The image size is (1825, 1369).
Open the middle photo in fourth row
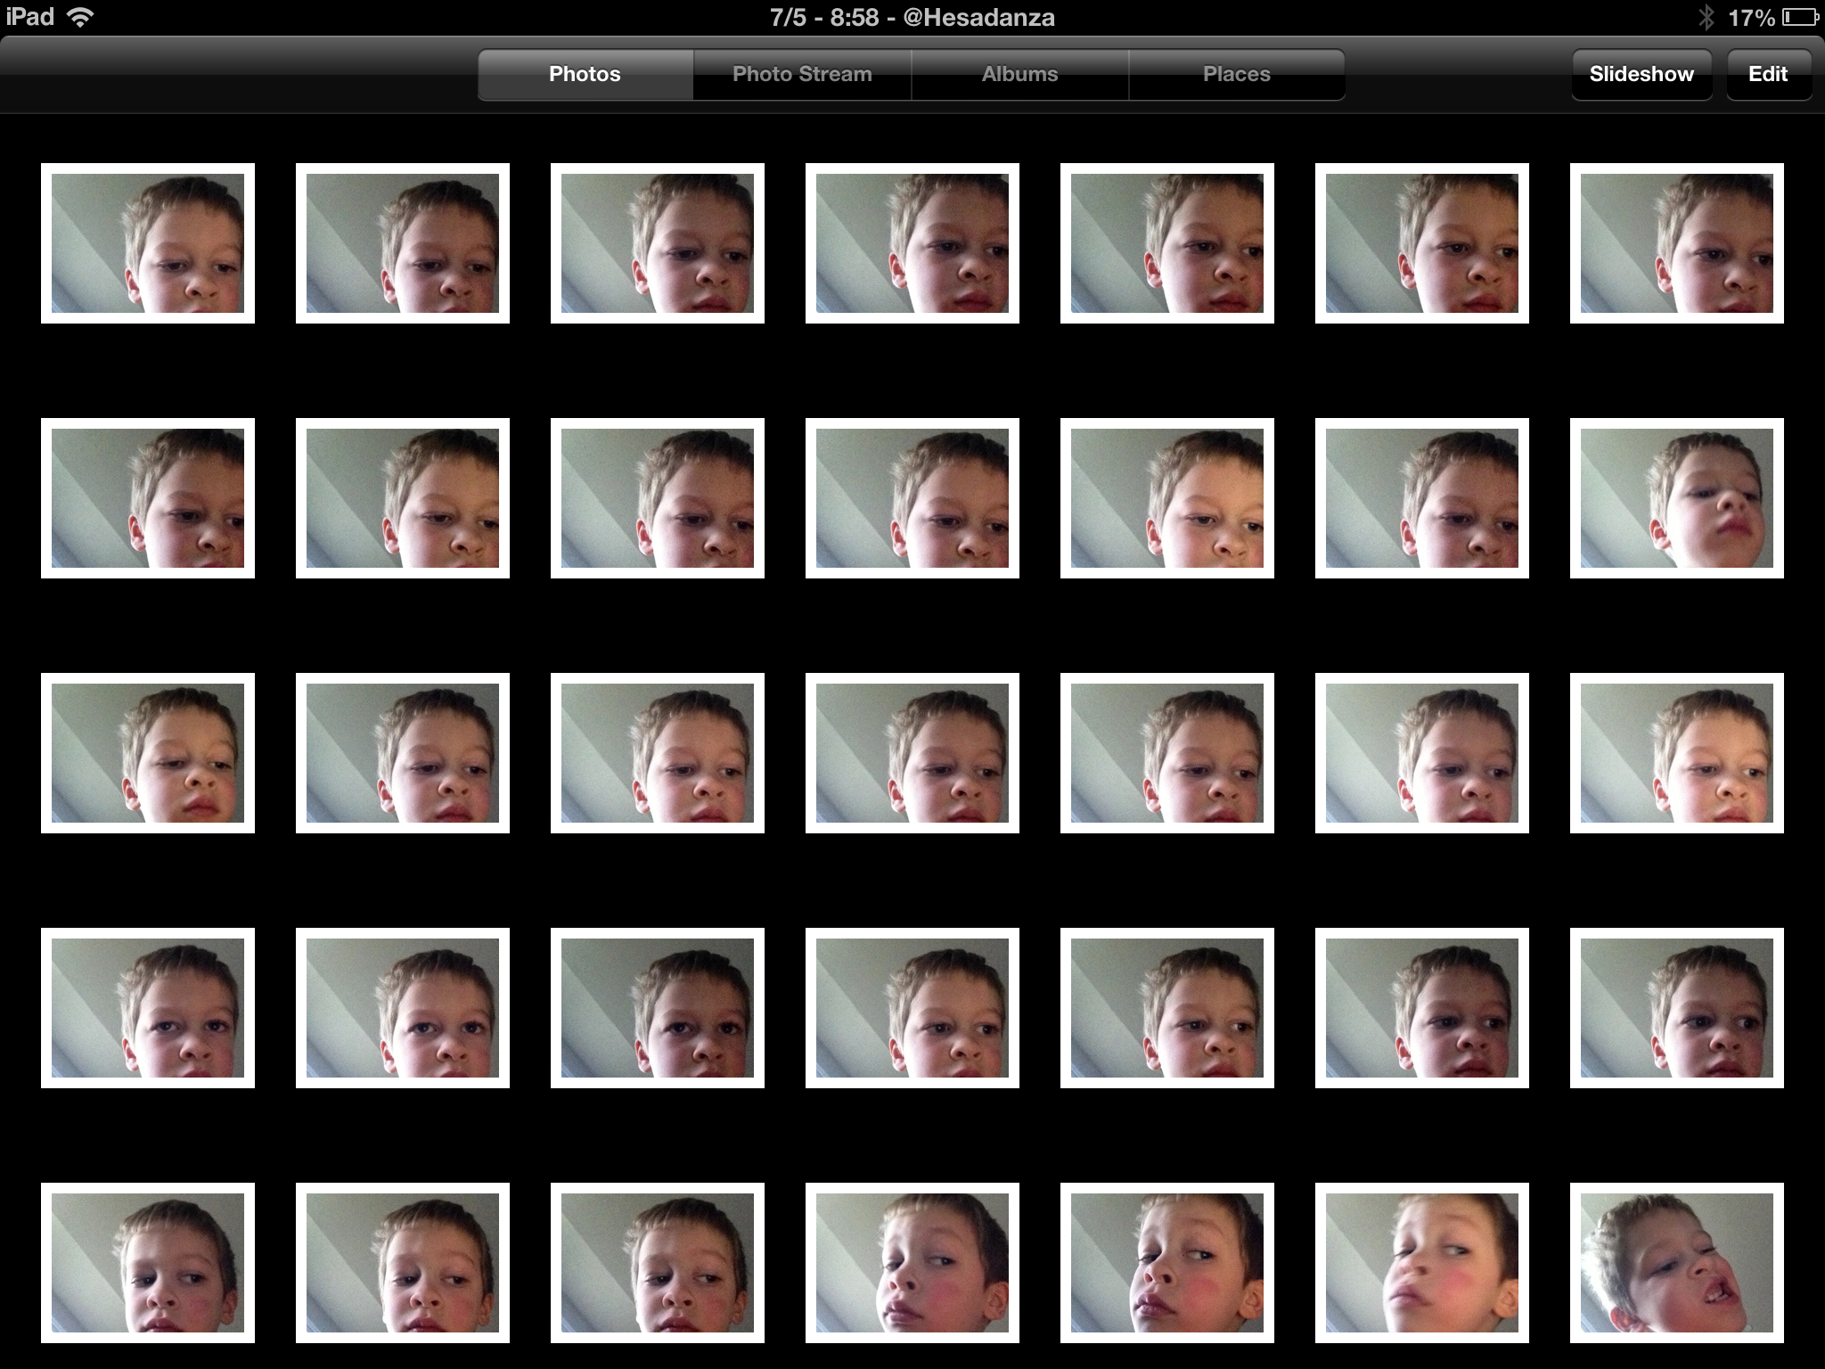[912, 1008]
